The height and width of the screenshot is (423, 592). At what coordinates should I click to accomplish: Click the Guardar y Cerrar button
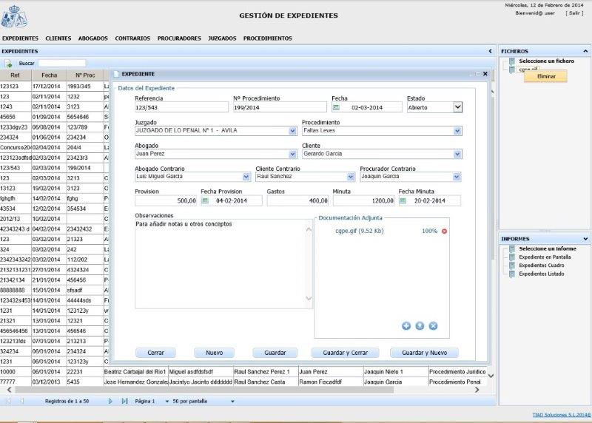(345, 353)
